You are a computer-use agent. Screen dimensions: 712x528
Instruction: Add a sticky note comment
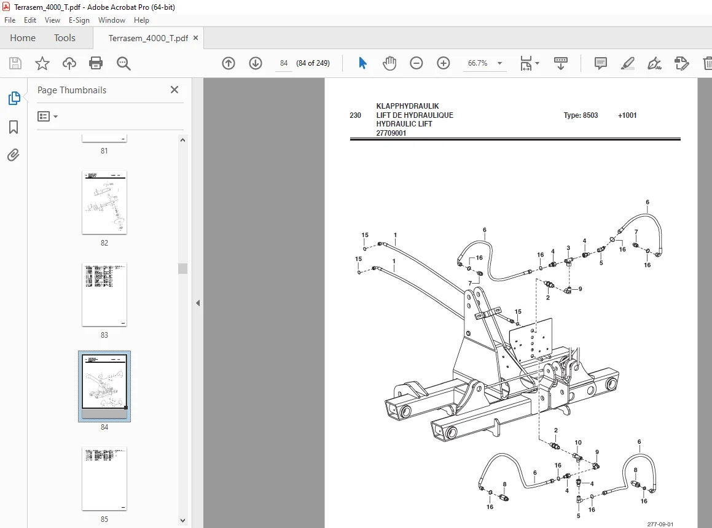(x=600, y=63)
